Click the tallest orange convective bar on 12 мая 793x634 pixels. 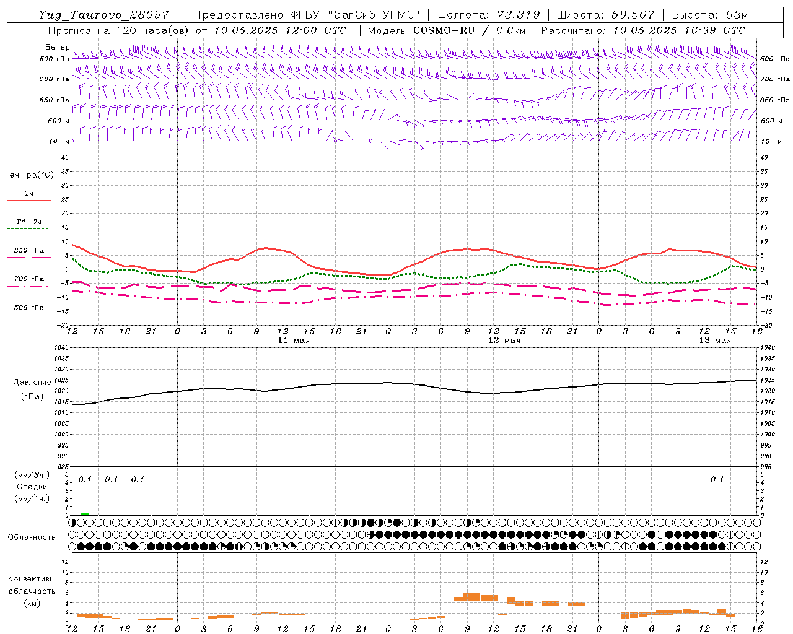tap(471, 597)
